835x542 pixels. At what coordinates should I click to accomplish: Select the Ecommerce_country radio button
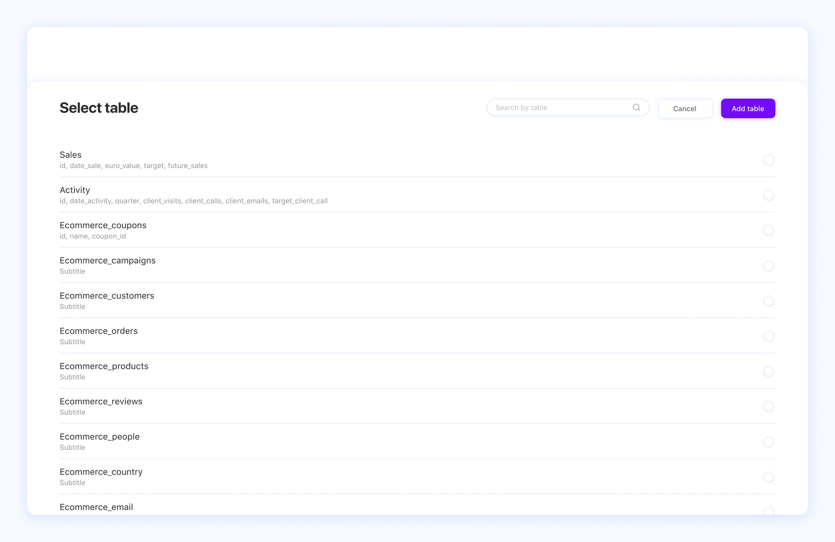(x=768, y=477)
